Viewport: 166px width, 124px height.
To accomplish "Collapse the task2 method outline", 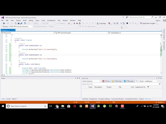I will pos(11,55).
